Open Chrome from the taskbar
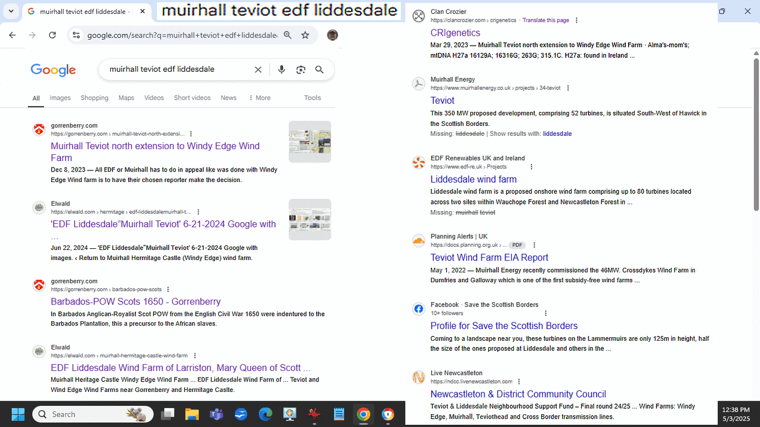 364,414
